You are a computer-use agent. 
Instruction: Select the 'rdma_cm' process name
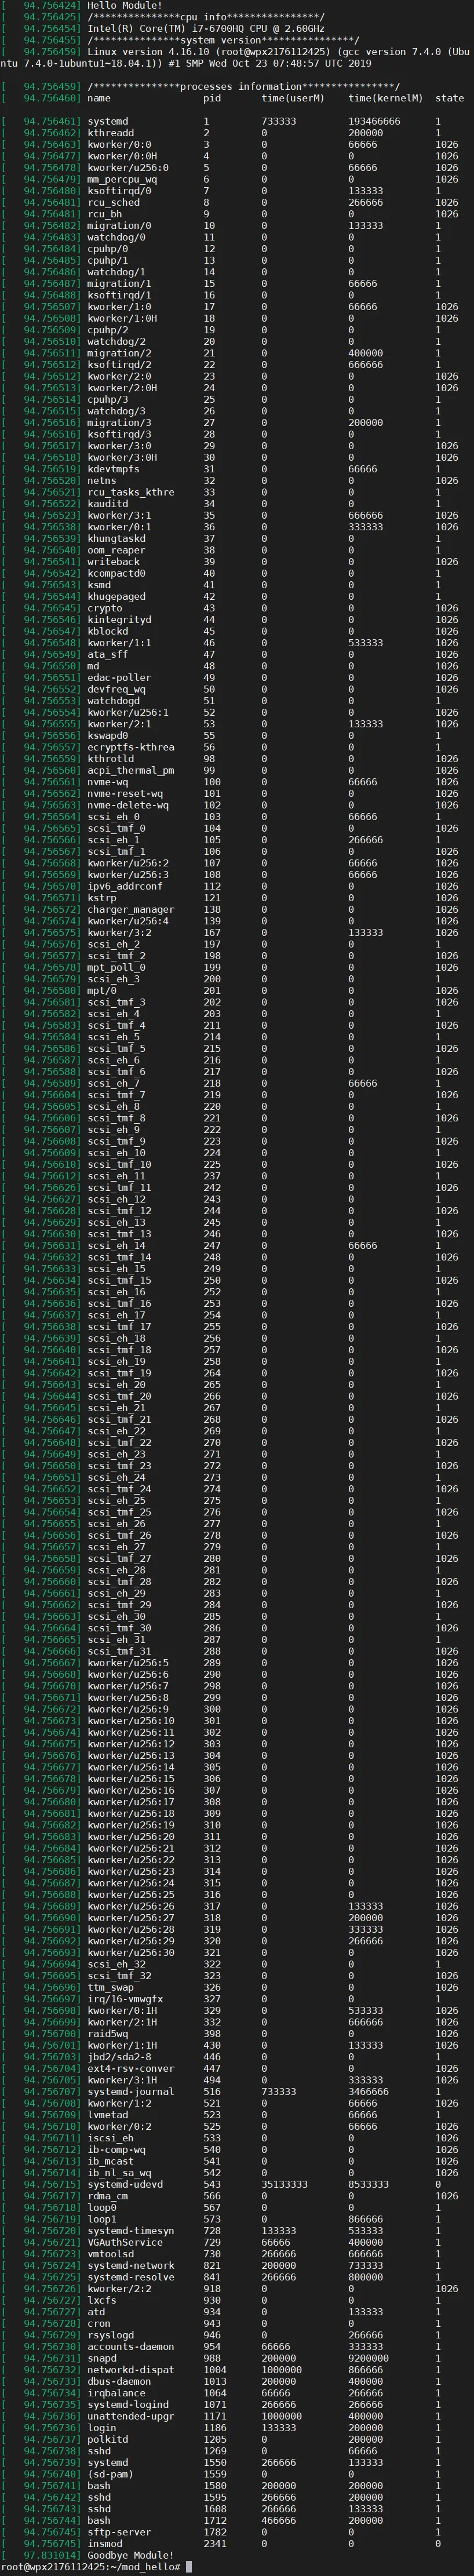(107, 2197)
